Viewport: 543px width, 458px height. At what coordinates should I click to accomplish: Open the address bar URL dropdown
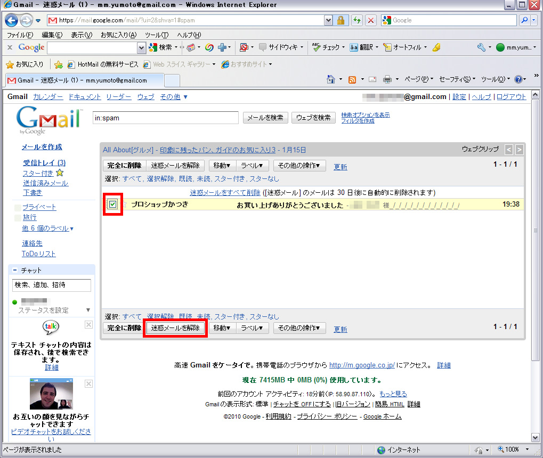click(x=329, y=20)
